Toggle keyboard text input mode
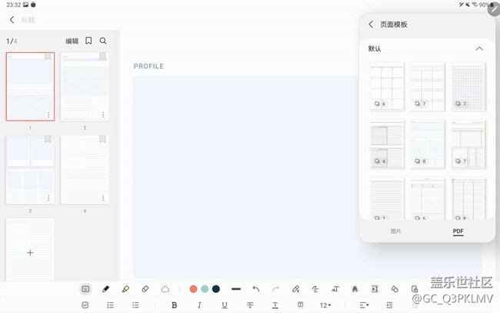The height and width of the screenshot is (313, 500). [85, 289]
